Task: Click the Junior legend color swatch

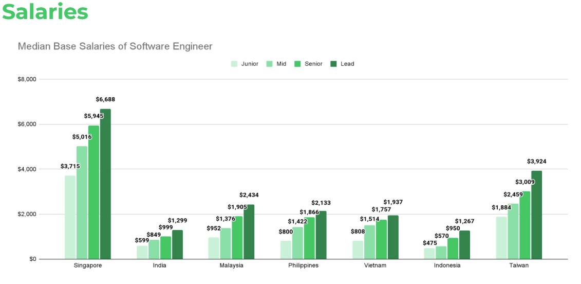Action: click(234, 64)
